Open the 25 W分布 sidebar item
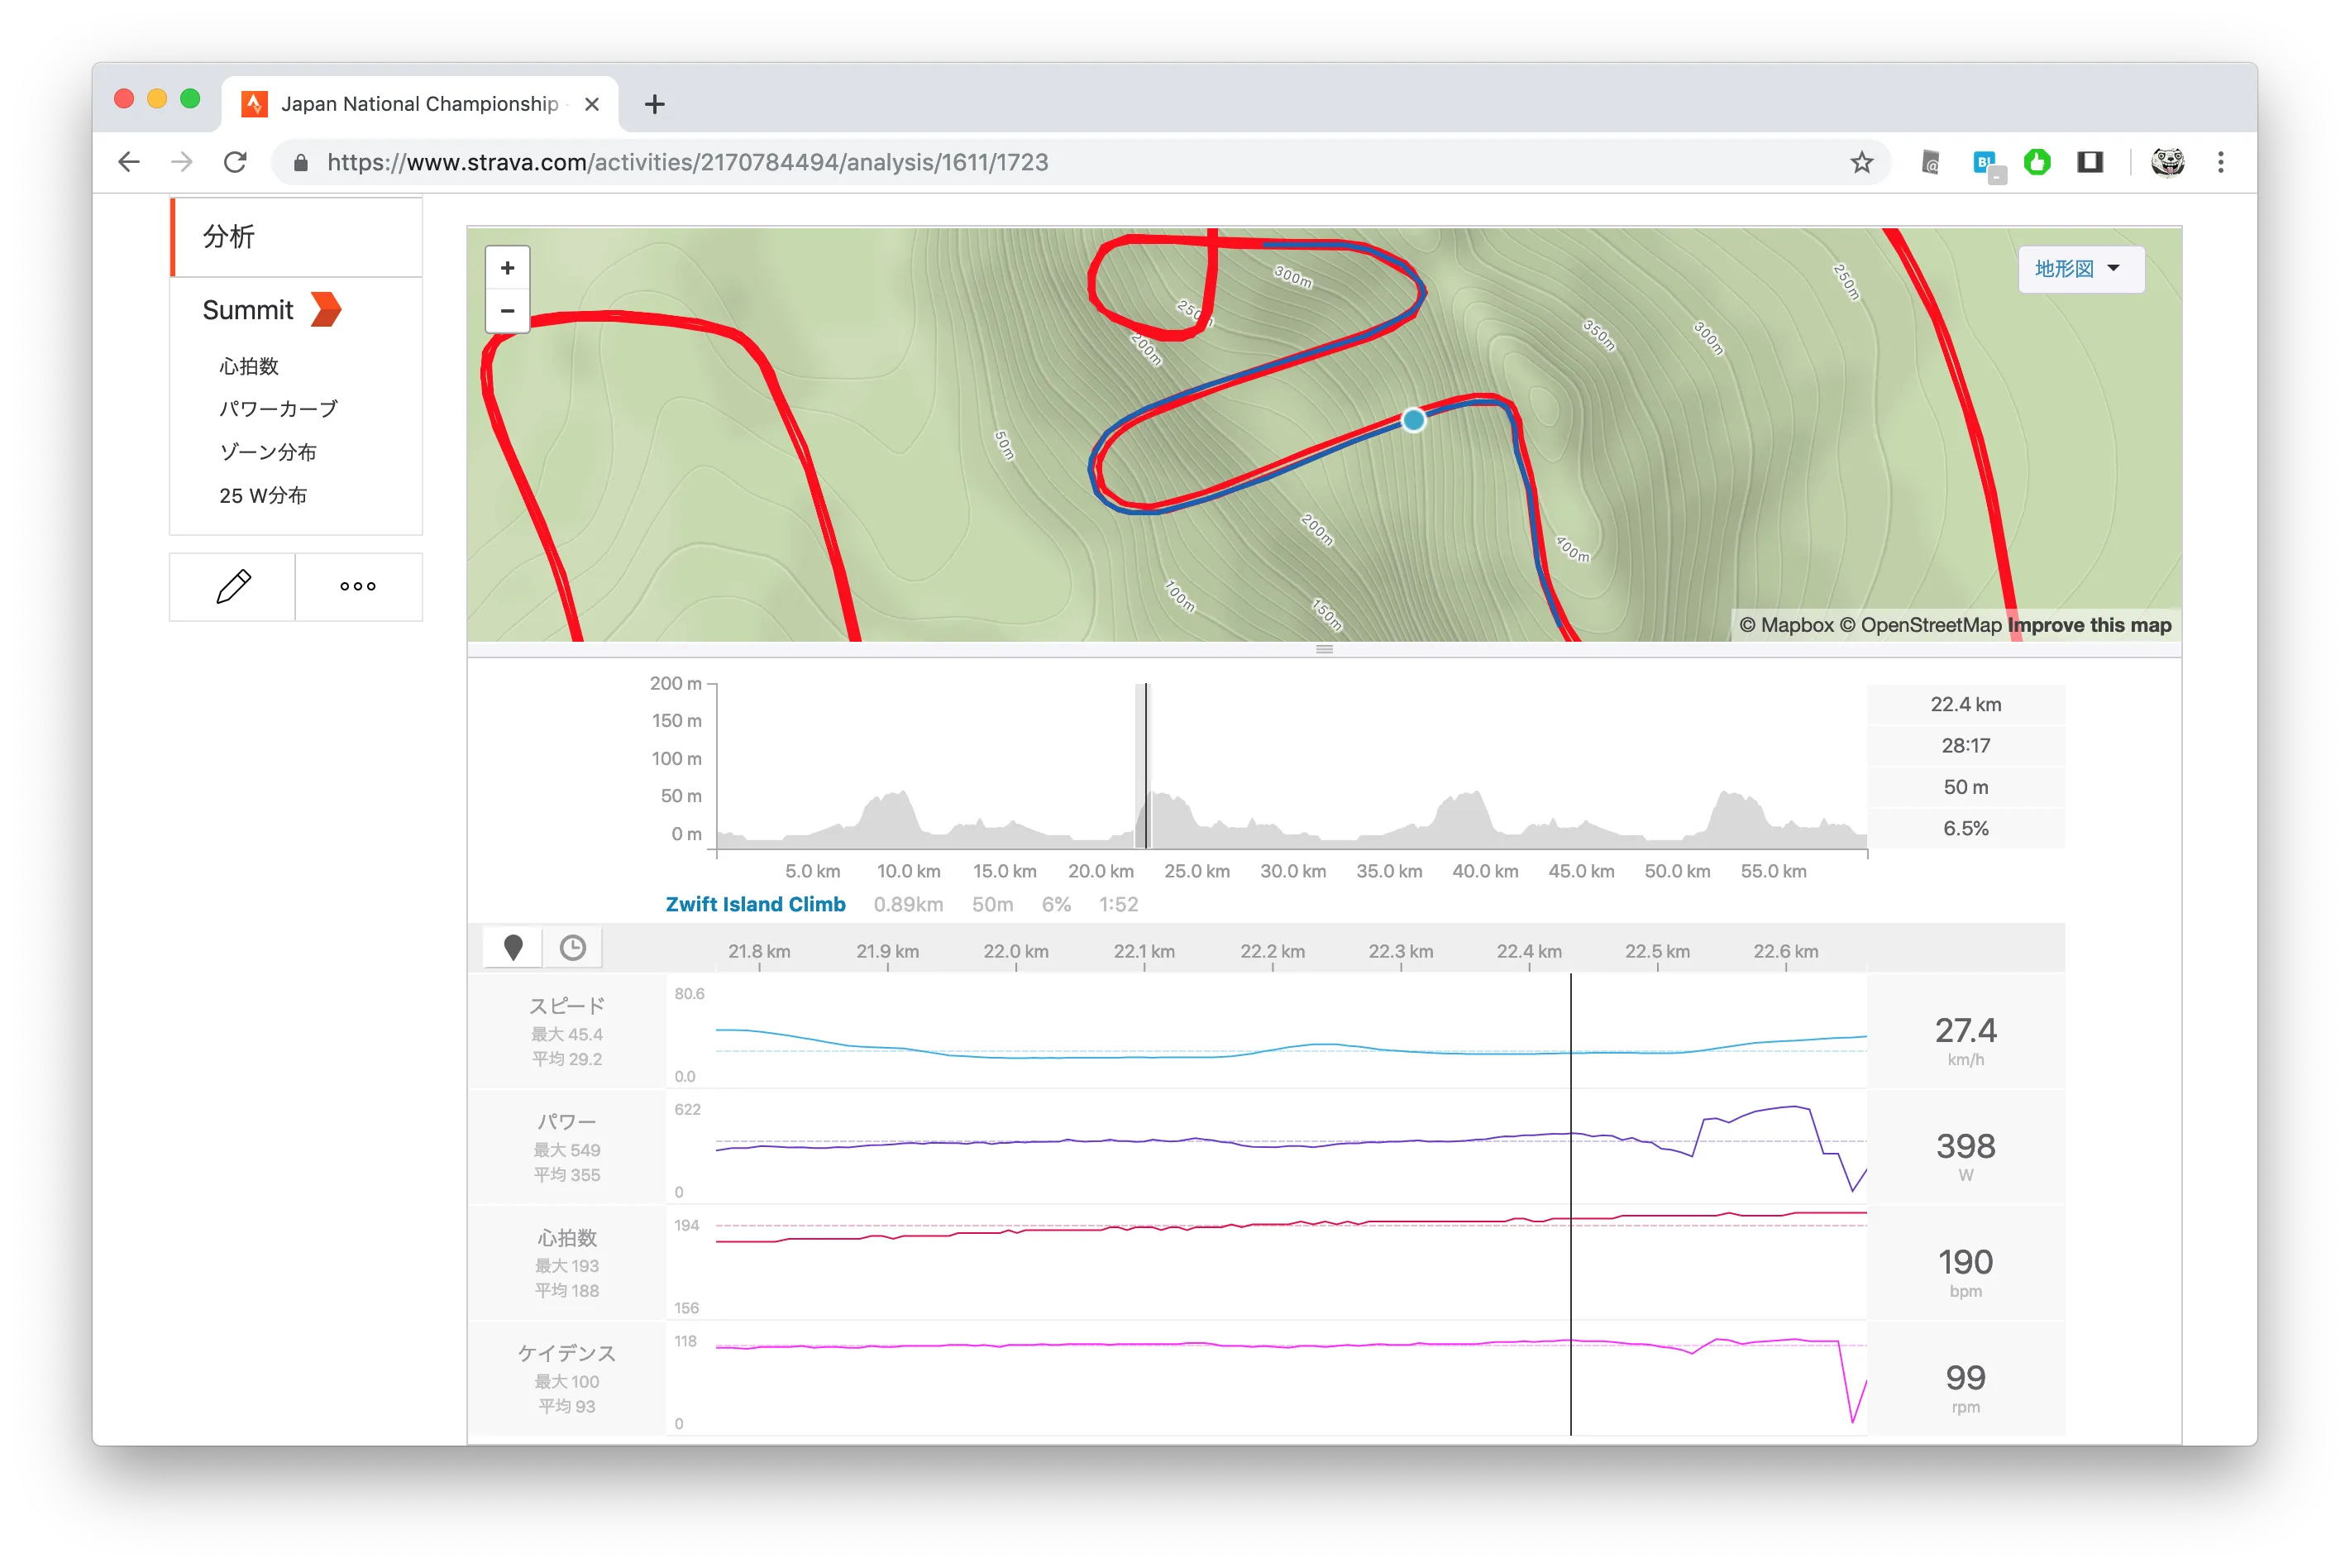Screen dimensions: 2350x1568 pos(263,495)
